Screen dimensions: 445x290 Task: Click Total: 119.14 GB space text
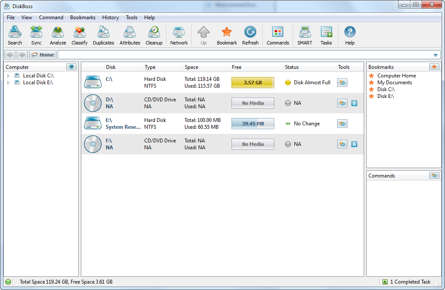pyautogui.click(x=202, y=79)
